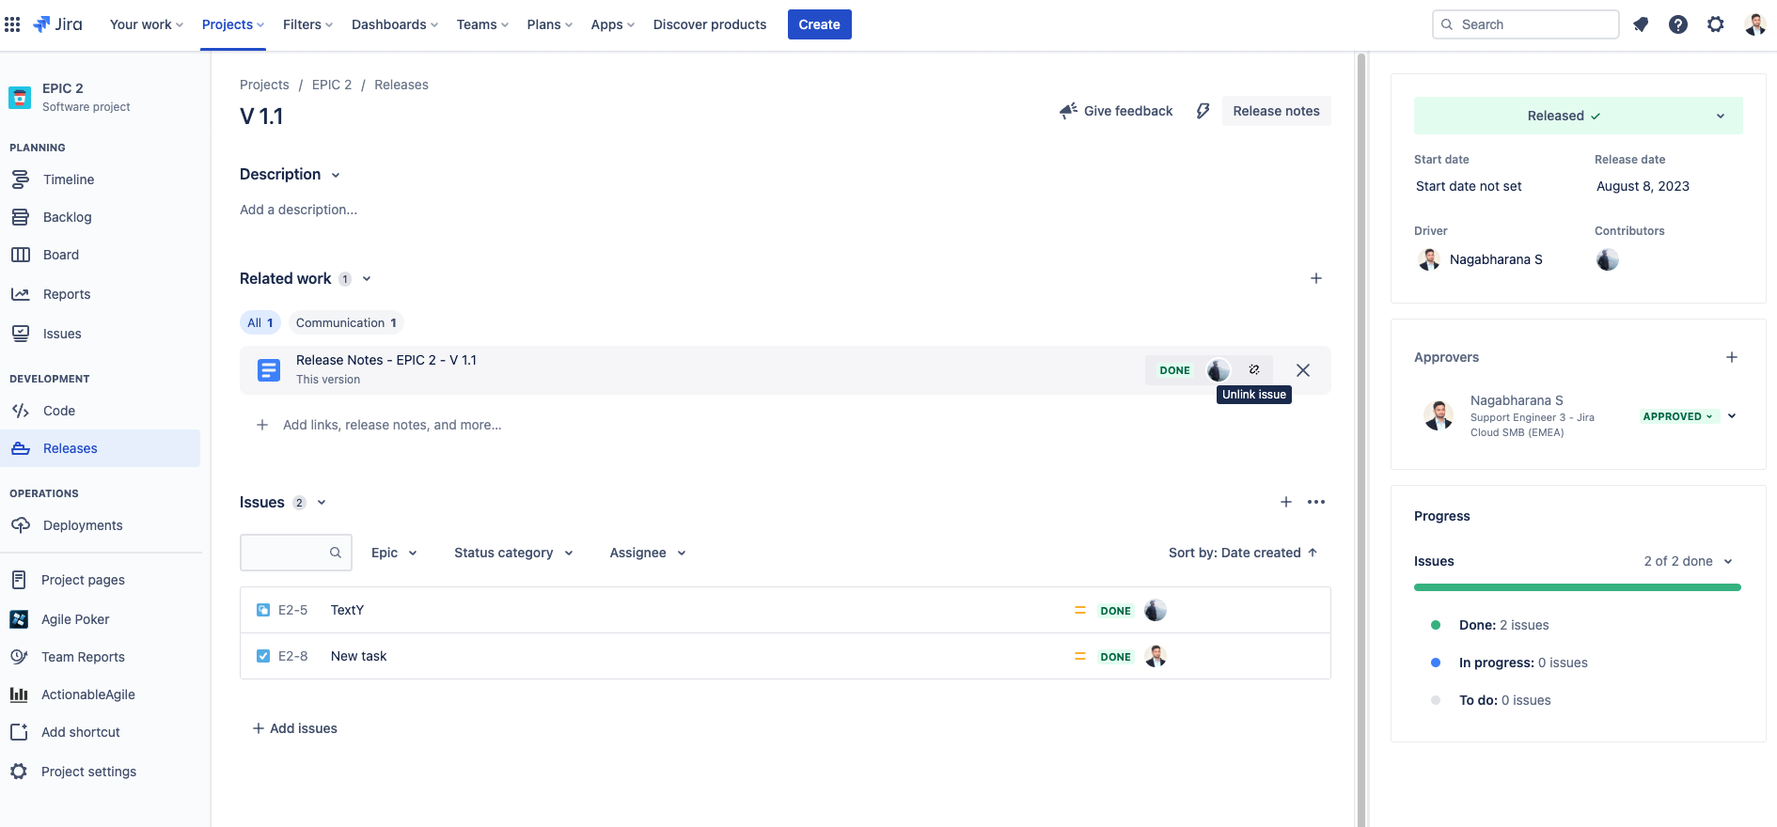Image resolution: width=1777 pixels, height=827 pixels.
Task: Open the help question mark icon
Action: pos(1678,24)
